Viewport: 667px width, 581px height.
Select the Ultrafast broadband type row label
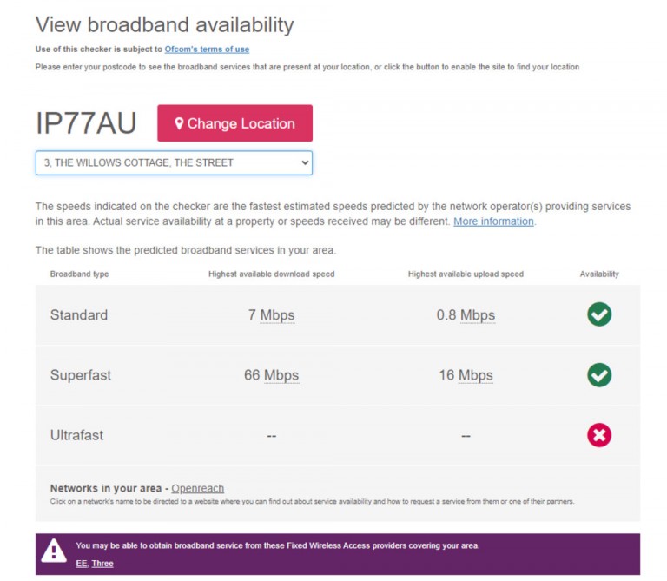[76, 435]
